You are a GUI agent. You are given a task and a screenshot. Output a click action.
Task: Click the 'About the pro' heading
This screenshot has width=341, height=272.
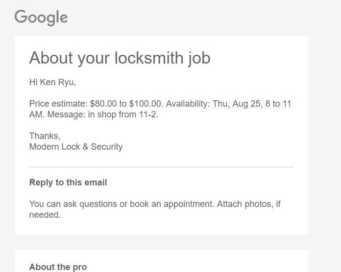coord(58,267)
